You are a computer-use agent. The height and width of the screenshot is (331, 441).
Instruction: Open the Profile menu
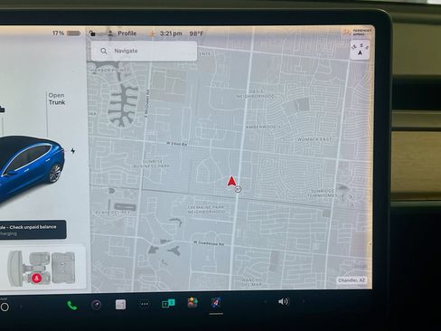pos(123,33)
